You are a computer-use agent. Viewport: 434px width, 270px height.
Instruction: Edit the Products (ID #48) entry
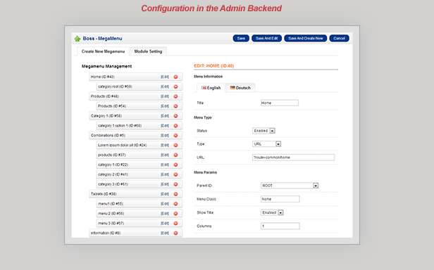(x=165, y=96)
